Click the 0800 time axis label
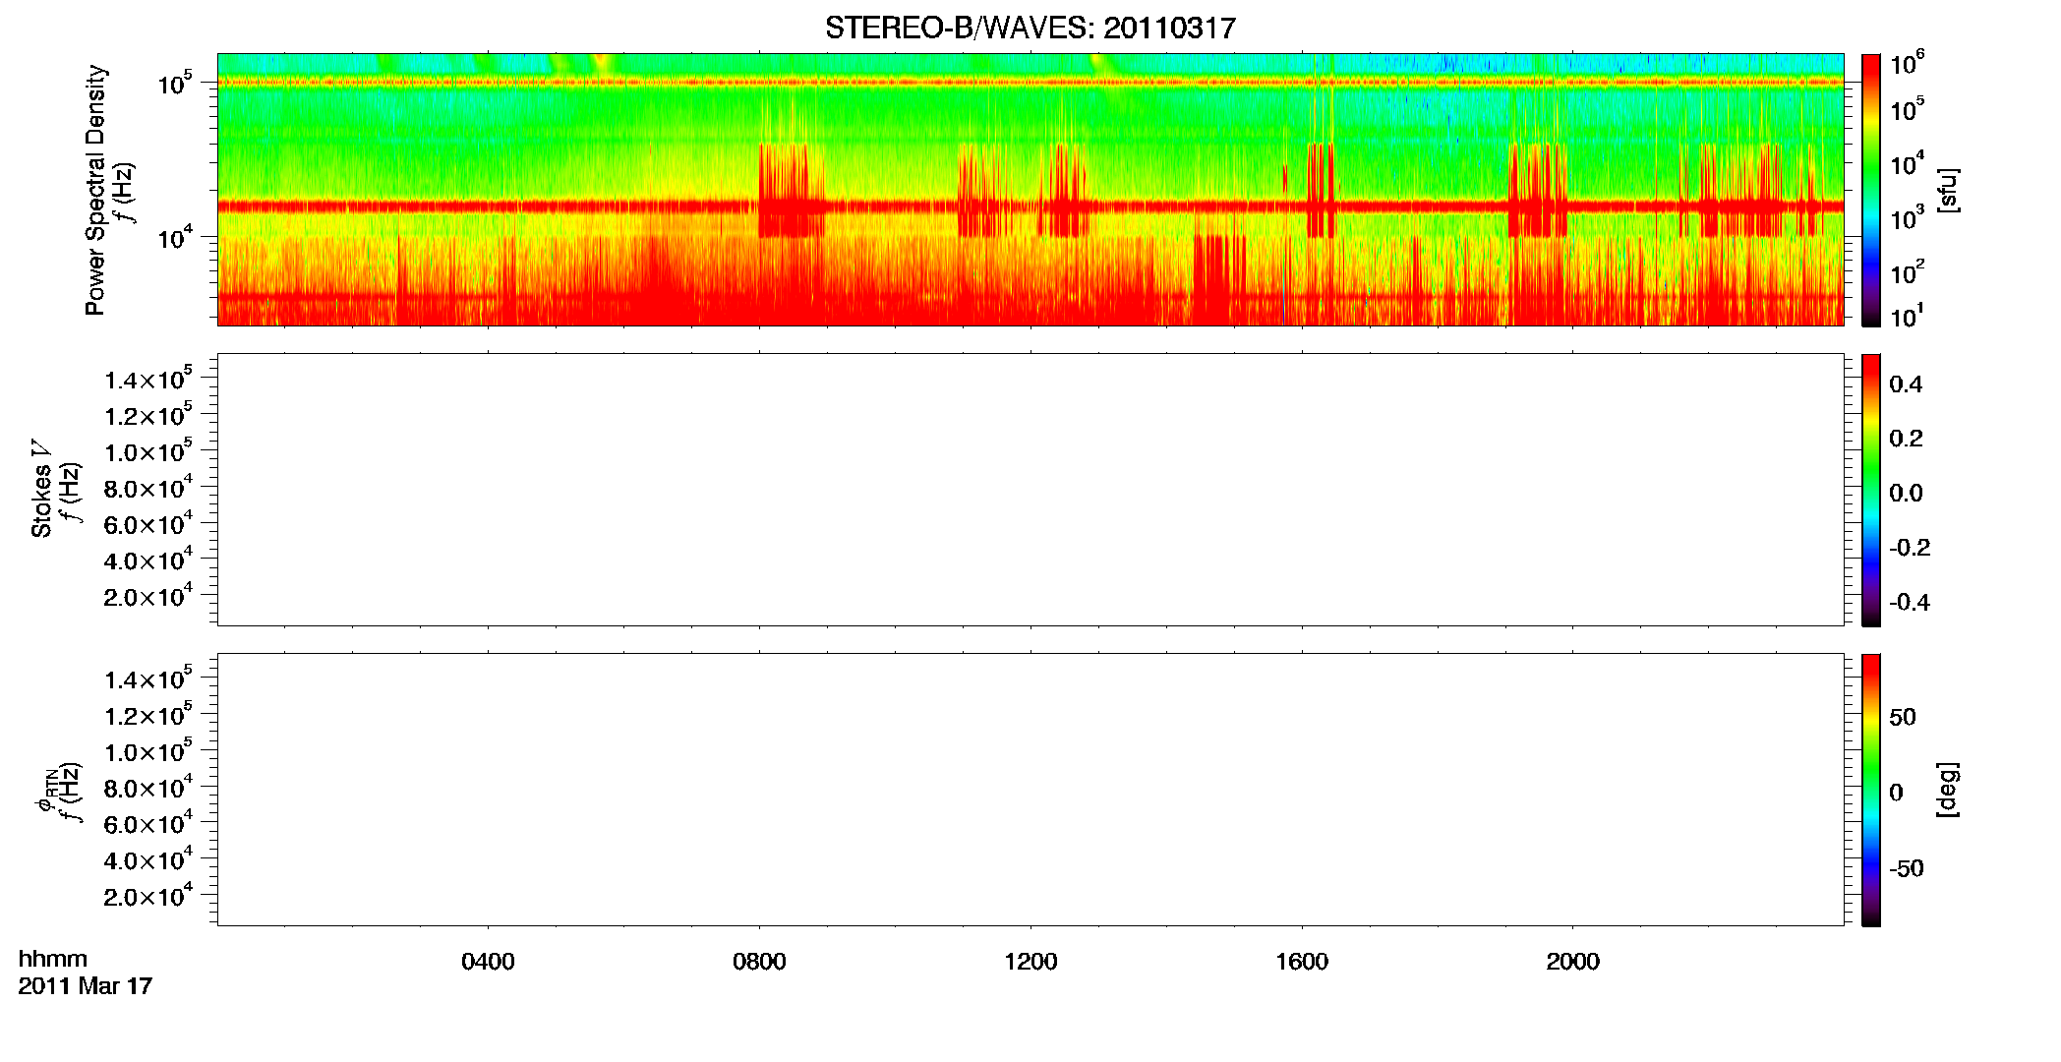The height and width of the screenshot is (1062, 2061). [x=759, y=962]
